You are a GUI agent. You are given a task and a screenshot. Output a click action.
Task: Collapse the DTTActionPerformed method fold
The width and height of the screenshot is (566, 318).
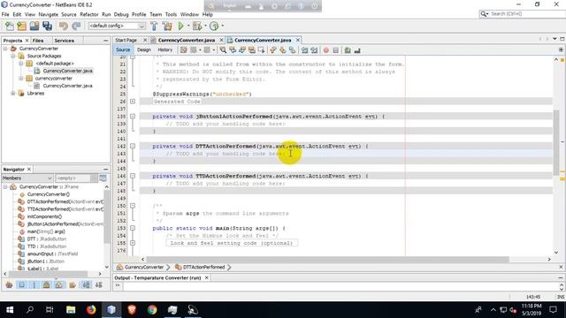pyautogui.click(x=133, y=146)
